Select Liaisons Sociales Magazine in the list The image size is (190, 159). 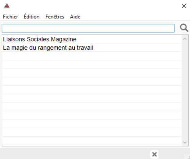92,39
